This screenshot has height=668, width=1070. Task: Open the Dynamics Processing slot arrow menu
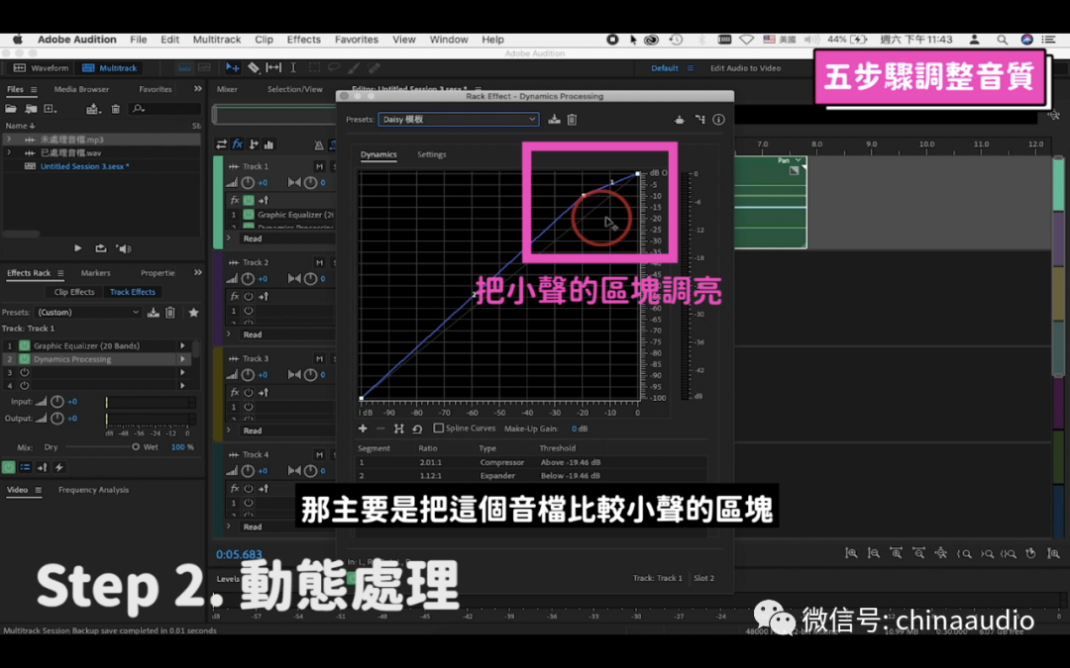point(182,359)
